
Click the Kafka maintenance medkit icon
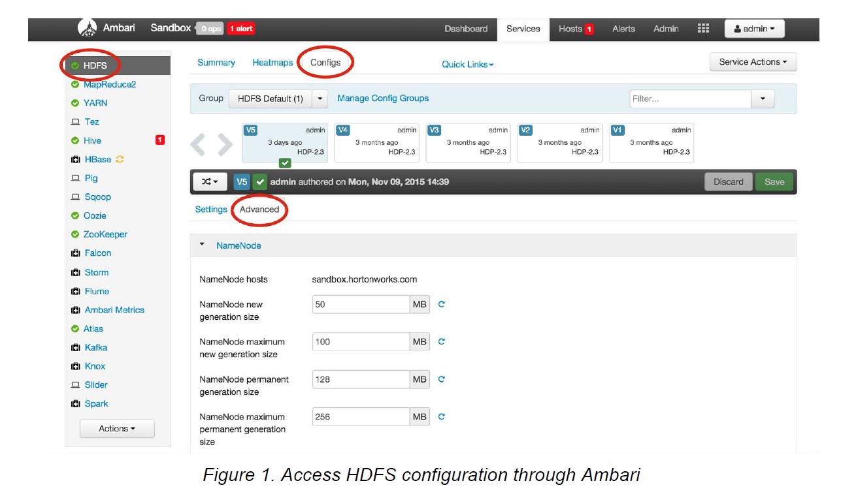click(75, 348)
